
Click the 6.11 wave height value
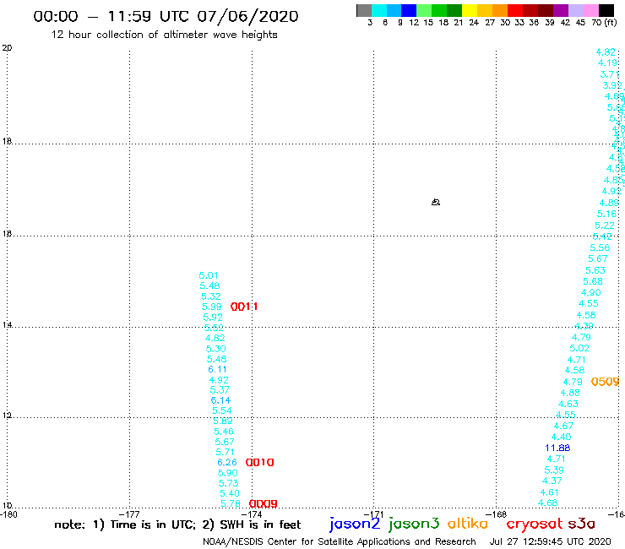(x=217, y=370)
